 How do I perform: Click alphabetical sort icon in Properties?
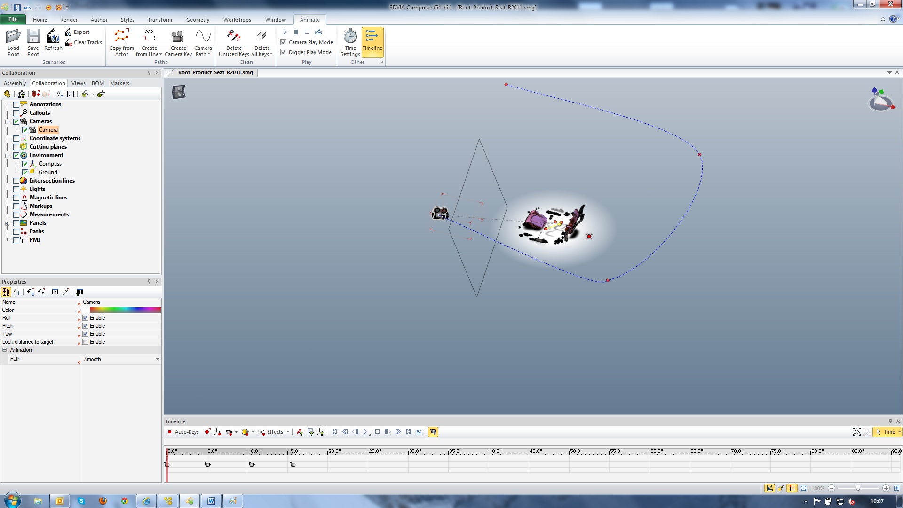tap(17, 292)
